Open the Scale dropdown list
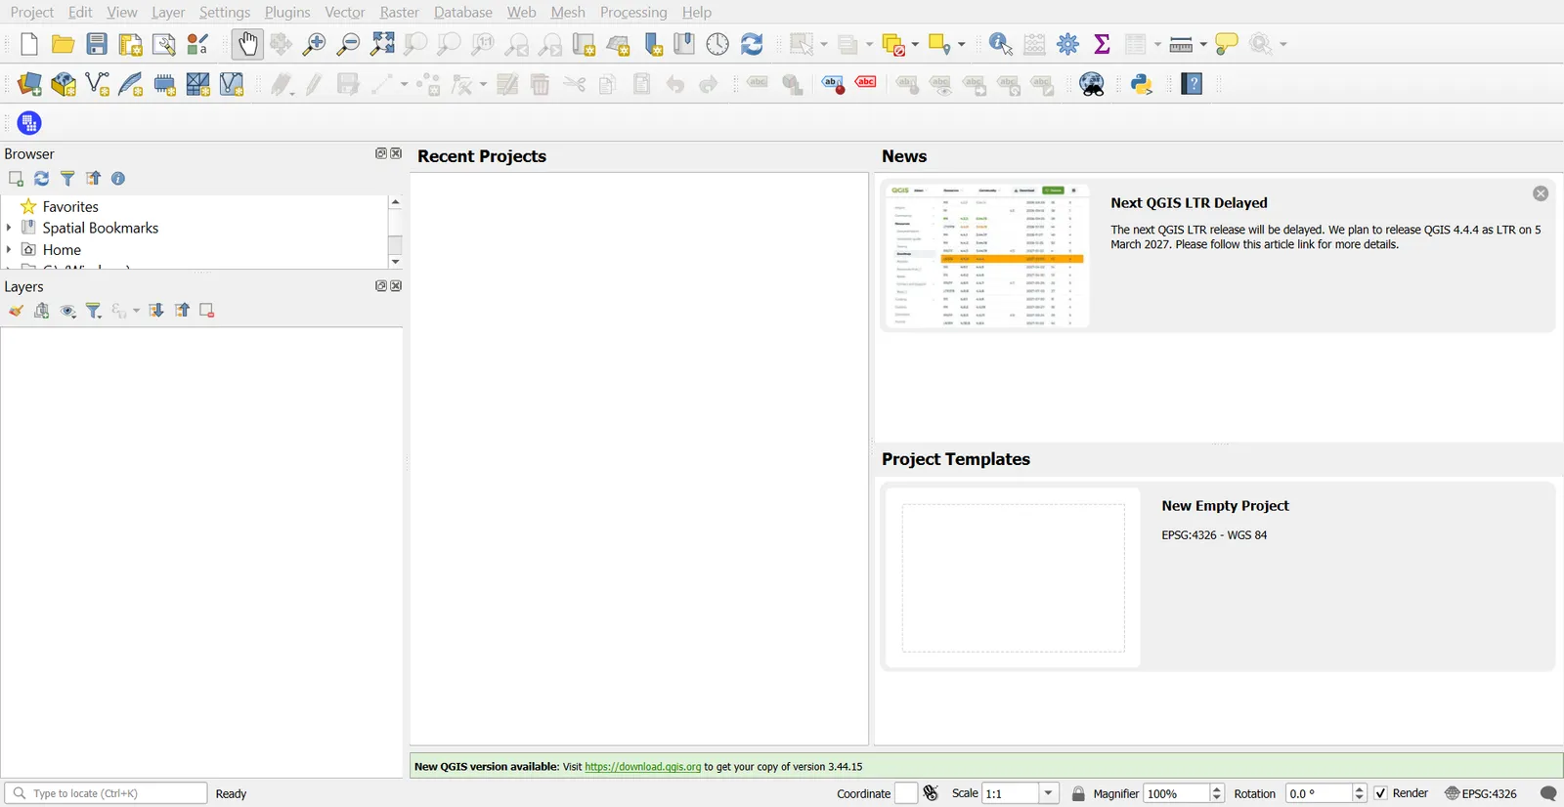1564x807 pixels. [1049, 793]
